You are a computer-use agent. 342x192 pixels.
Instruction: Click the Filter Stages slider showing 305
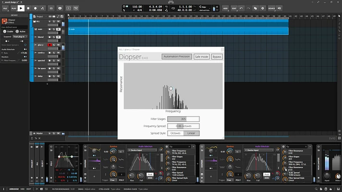pyautogui.click(x=183, y=119)
